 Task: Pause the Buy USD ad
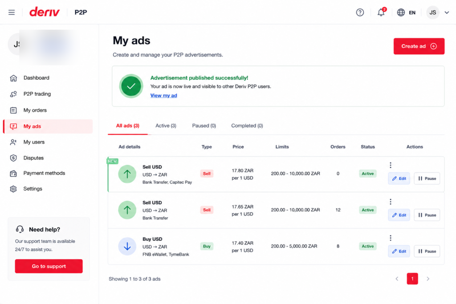pyautogui.click(x=427, y=251)
